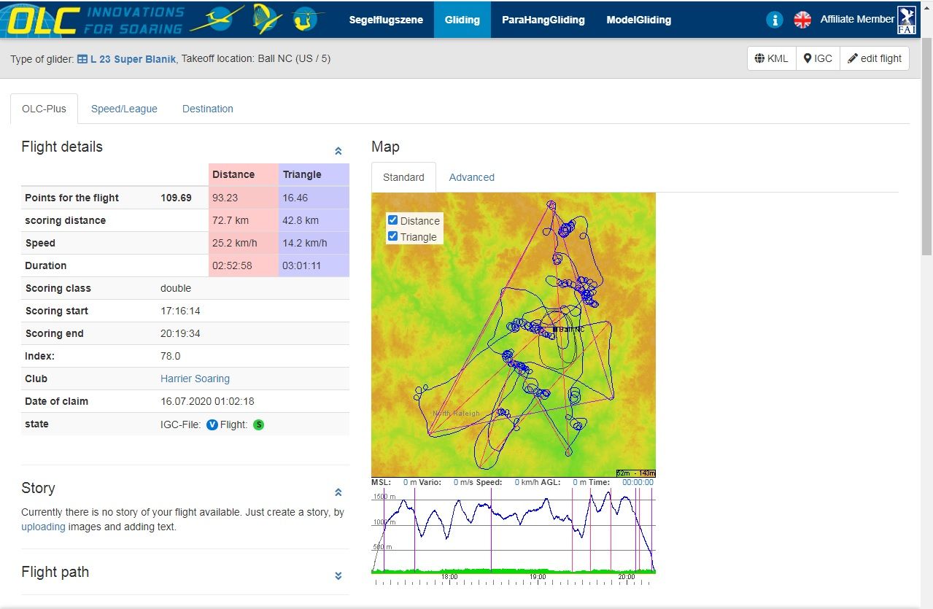The height and width of the screenshot is (609, 933).
Task: Click the FAI logo icon
Action: [x=907, y=20]
